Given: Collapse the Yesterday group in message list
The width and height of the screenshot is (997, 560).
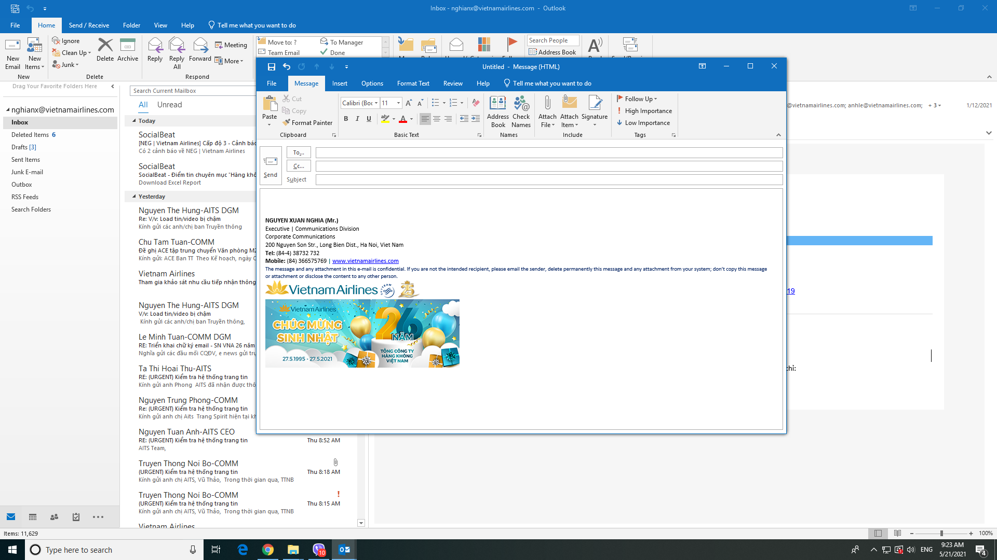Looking at the screenshot, I should [134, 197].
